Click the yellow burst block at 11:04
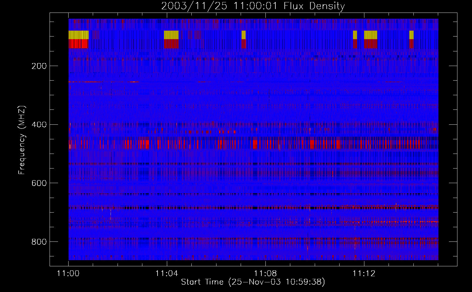This screenshot has height=292, width=472. (171, 35)
